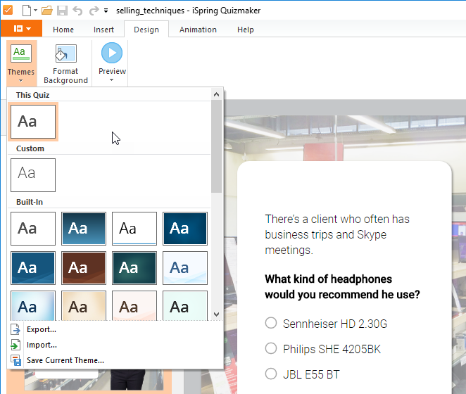Click the theme gallery scrollbar thumb

click(217, 146)
